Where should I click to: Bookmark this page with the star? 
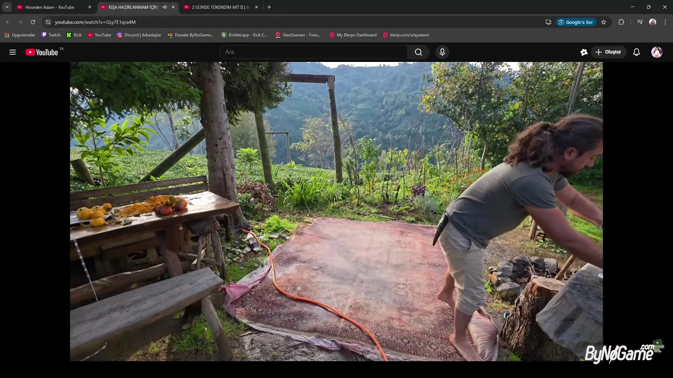[604, 22]
